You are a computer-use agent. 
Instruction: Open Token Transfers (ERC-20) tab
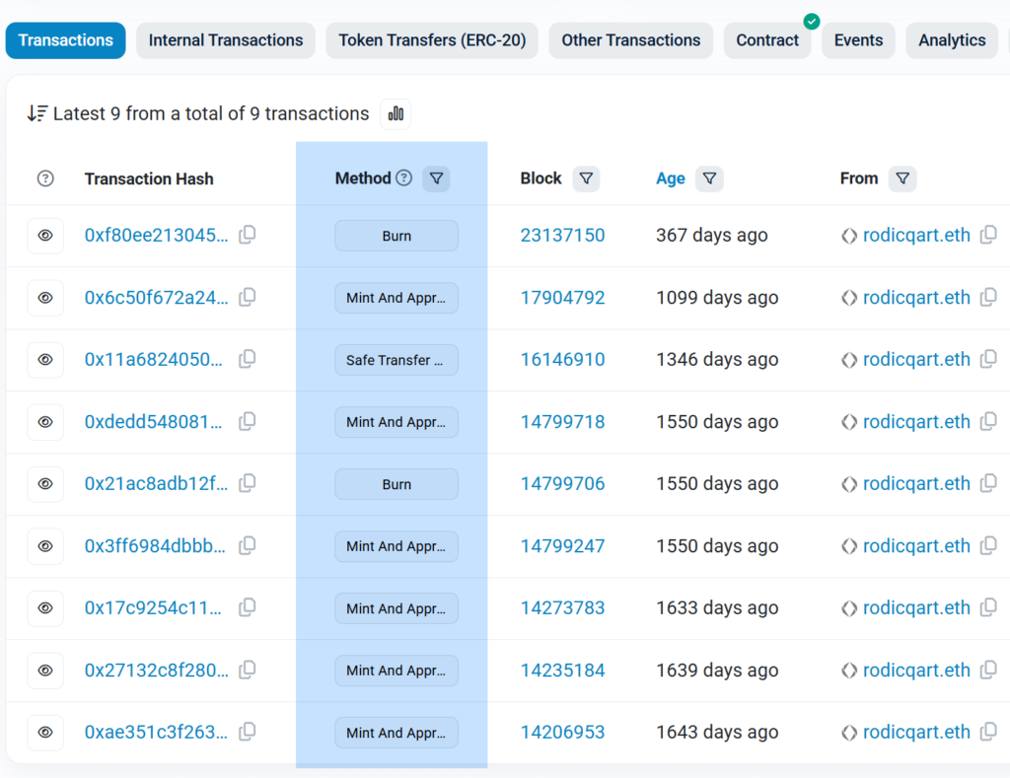click(x=432, y=40)
